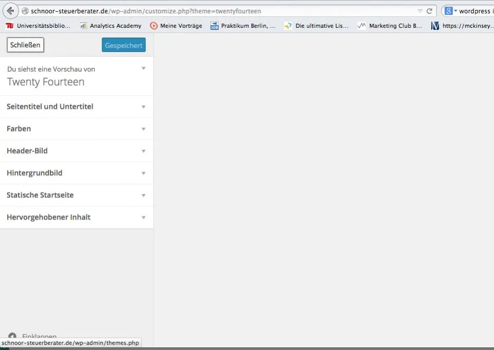Click the blue Gespeichert button

pyautogui.click(x=124, y=45)
